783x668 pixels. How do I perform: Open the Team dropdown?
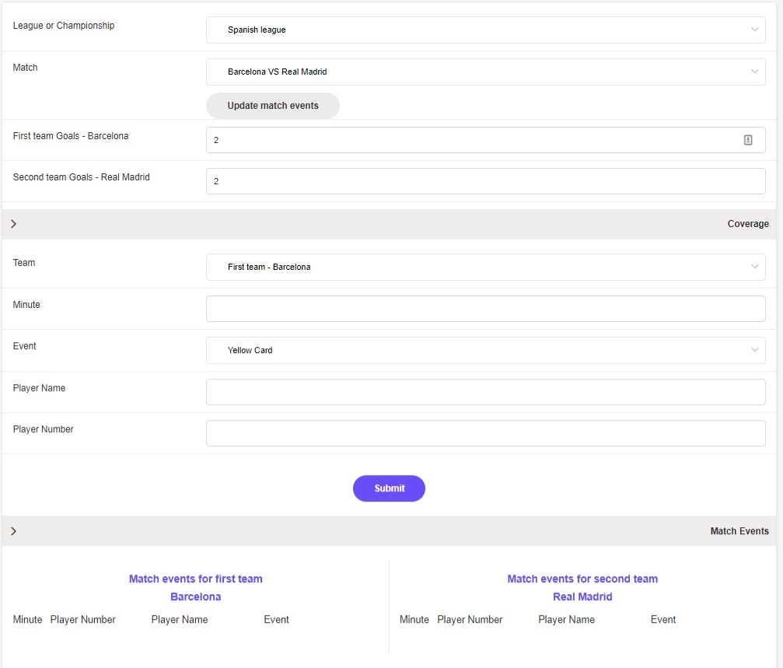click(485, 267)
